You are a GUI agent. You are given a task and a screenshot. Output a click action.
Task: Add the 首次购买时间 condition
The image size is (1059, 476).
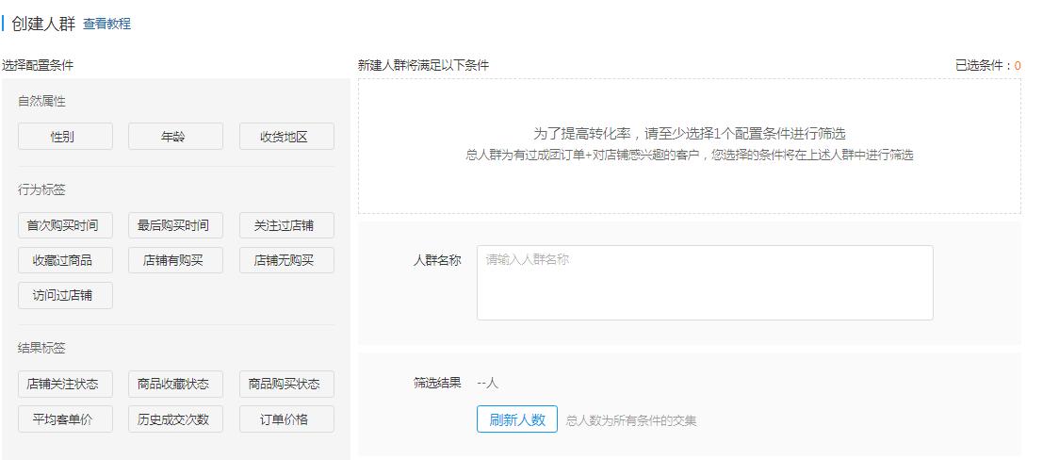click(66, 225)
